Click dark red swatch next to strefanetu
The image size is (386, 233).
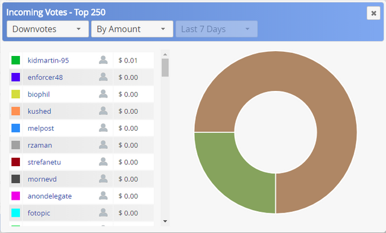pyautogui.click(x=16, y=162)
